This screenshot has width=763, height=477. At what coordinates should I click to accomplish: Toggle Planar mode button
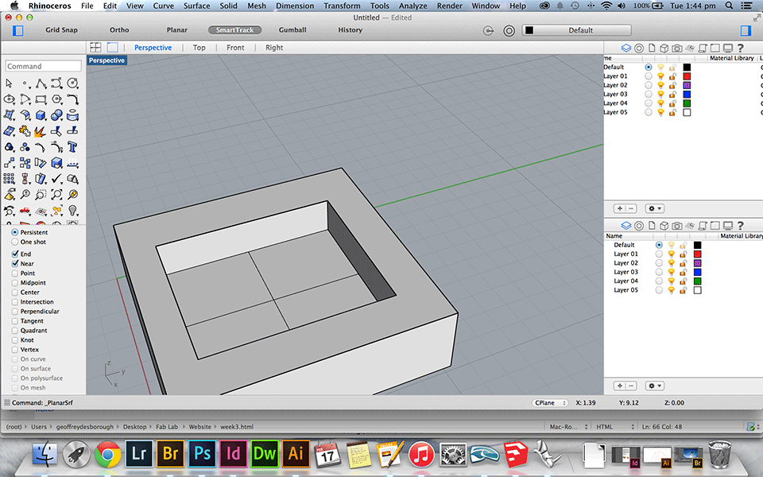coord(176,29)
